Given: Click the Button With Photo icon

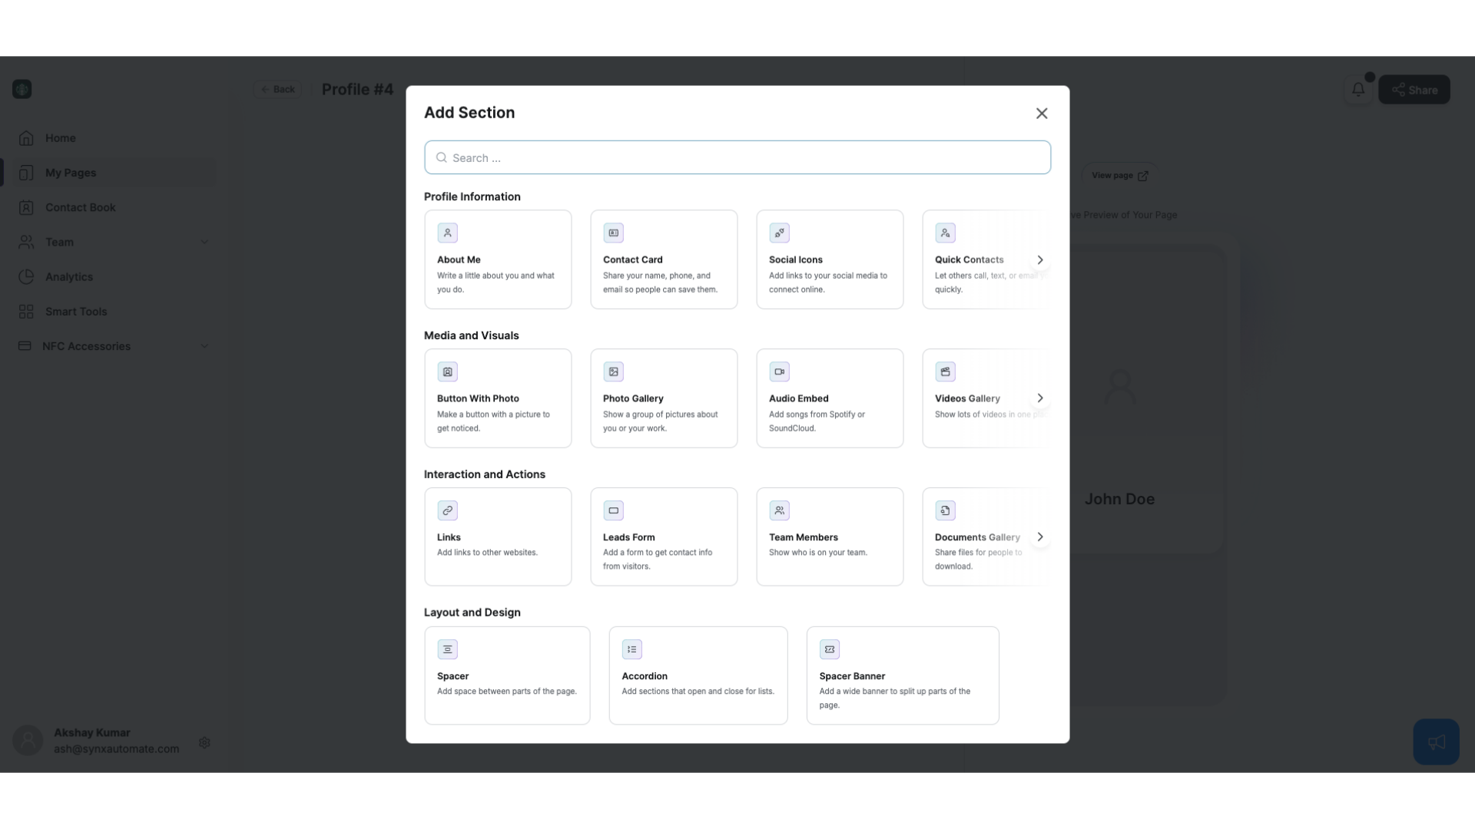Looking at the screenshot, I should [448, 372].
